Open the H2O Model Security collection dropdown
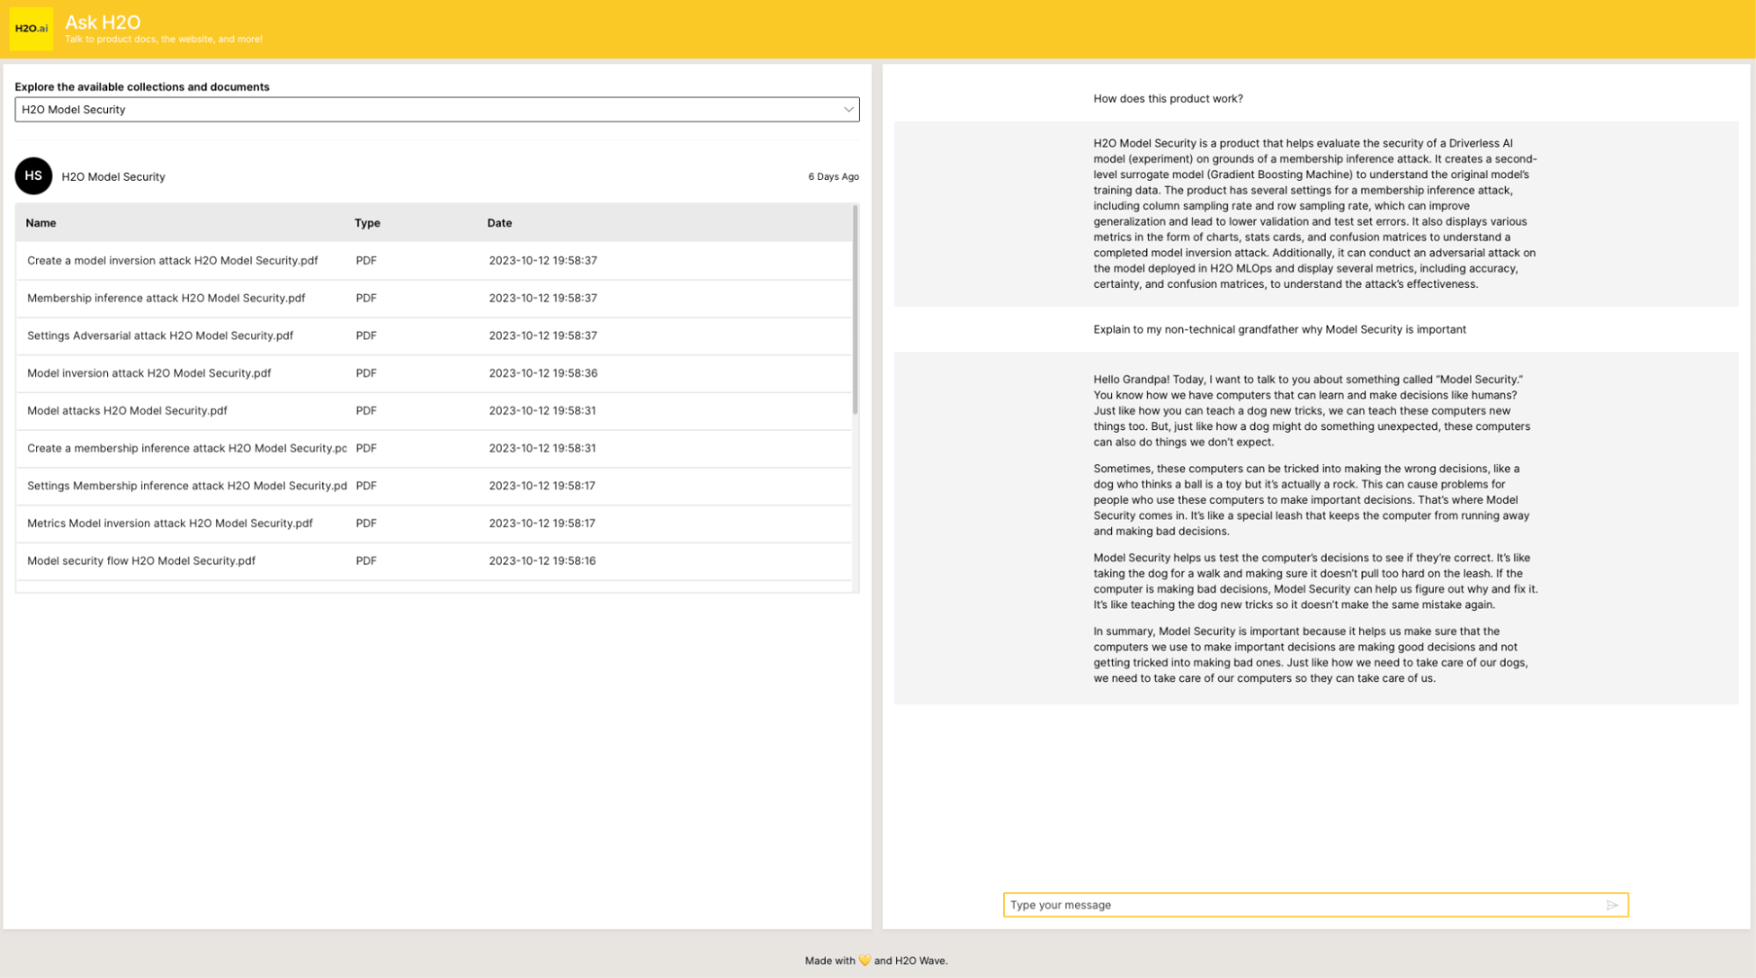Viewport: 1756px width, 978px height. pos(436,110)
